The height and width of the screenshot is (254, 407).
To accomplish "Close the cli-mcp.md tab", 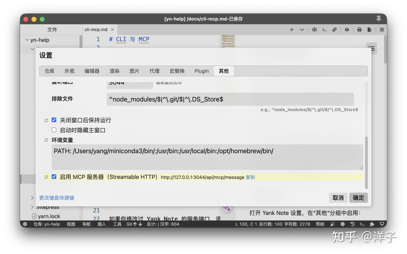I will 112,30.
